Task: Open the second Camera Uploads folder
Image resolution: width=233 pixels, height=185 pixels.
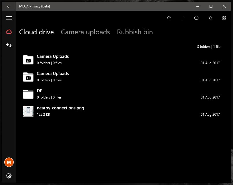Action: pos(53,74)
